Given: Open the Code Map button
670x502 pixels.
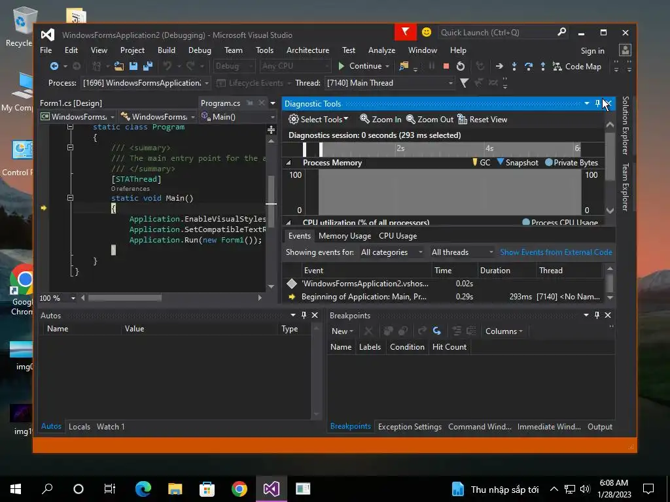Looking at the screenshot, I should point(577,66).
